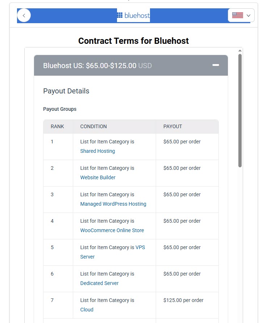Open the Managed WordPress Hosting link
This screenshot has height=323, width=263.
(113, 204)
